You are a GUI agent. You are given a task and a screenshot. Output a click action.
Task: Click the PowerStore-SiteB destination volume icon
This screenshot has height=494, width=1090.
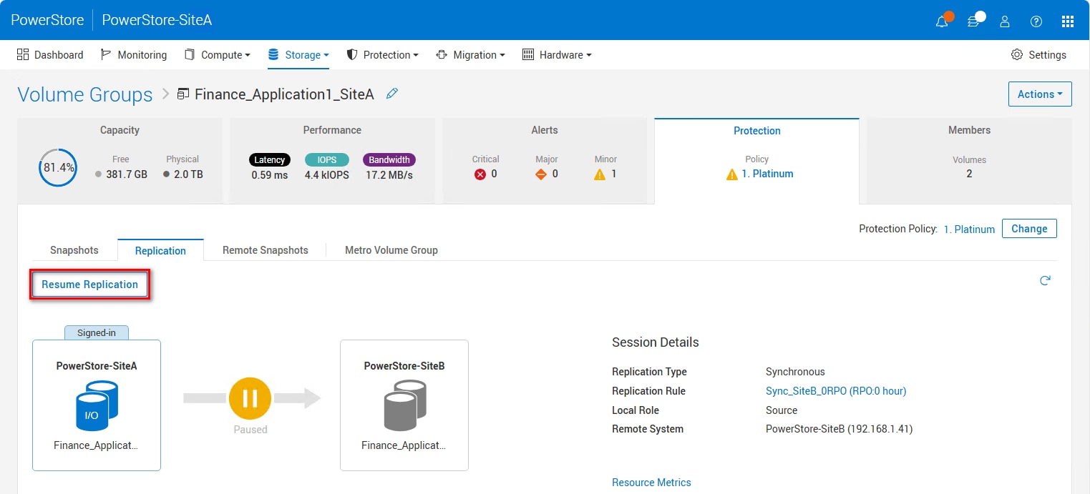click(404, 405)
